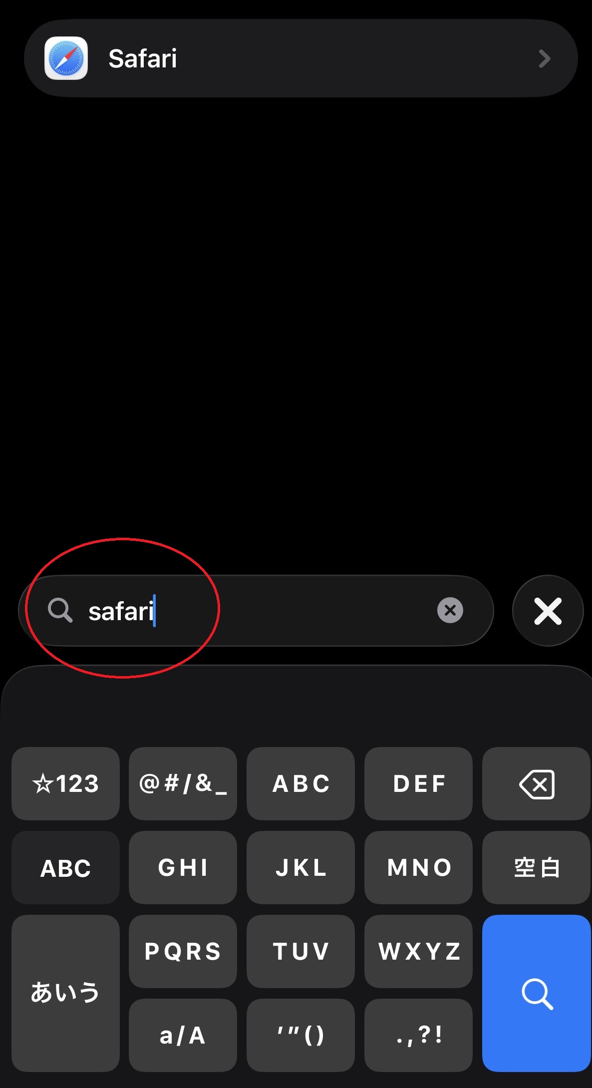Dismiss search with the round X button
This screenshot has width=592, height=1088.
tap(548, 611)
